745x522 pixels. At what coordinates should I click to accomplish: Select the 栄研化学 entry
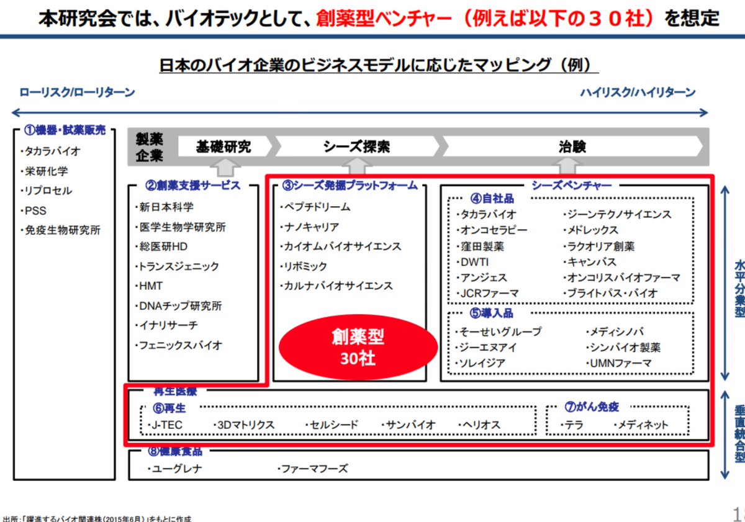pos(43,171)
